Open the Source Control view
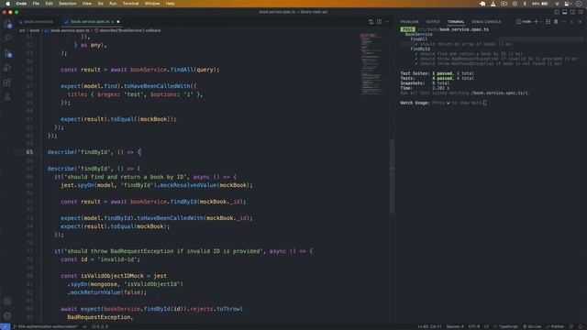The width and height of the screenshot is (587, 330). click(x=7, y=53)
